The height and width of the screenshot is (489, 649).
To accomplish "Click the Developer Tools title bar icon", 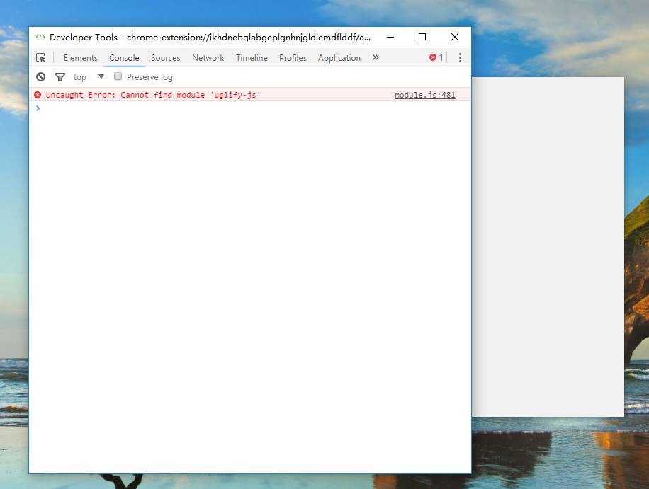I will click(40, 38).
